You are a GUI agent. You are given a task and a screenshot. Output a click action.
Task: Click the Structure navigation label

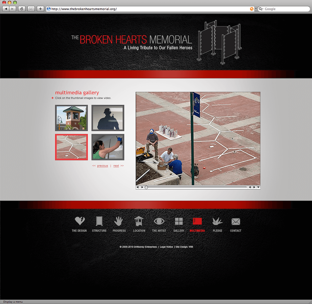point(99,231)
